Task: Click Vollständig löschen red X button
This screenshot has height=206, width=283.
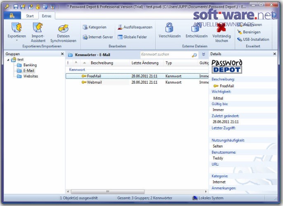Action: (x=222, y=33)
